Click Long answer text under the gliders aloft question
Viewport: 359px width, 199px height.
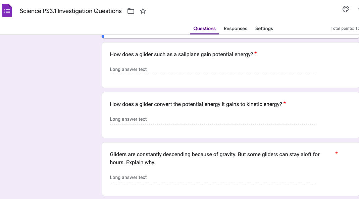pos(128,177)
